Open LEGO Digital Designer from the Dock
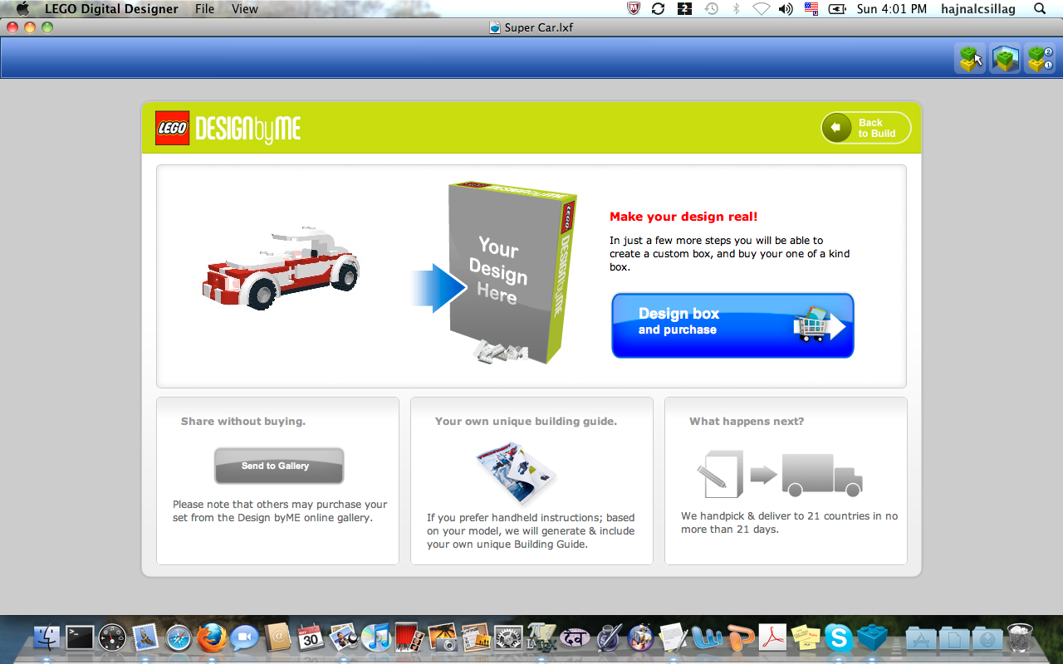This screenshot has height=664, width=1063. tap(870, 639)
